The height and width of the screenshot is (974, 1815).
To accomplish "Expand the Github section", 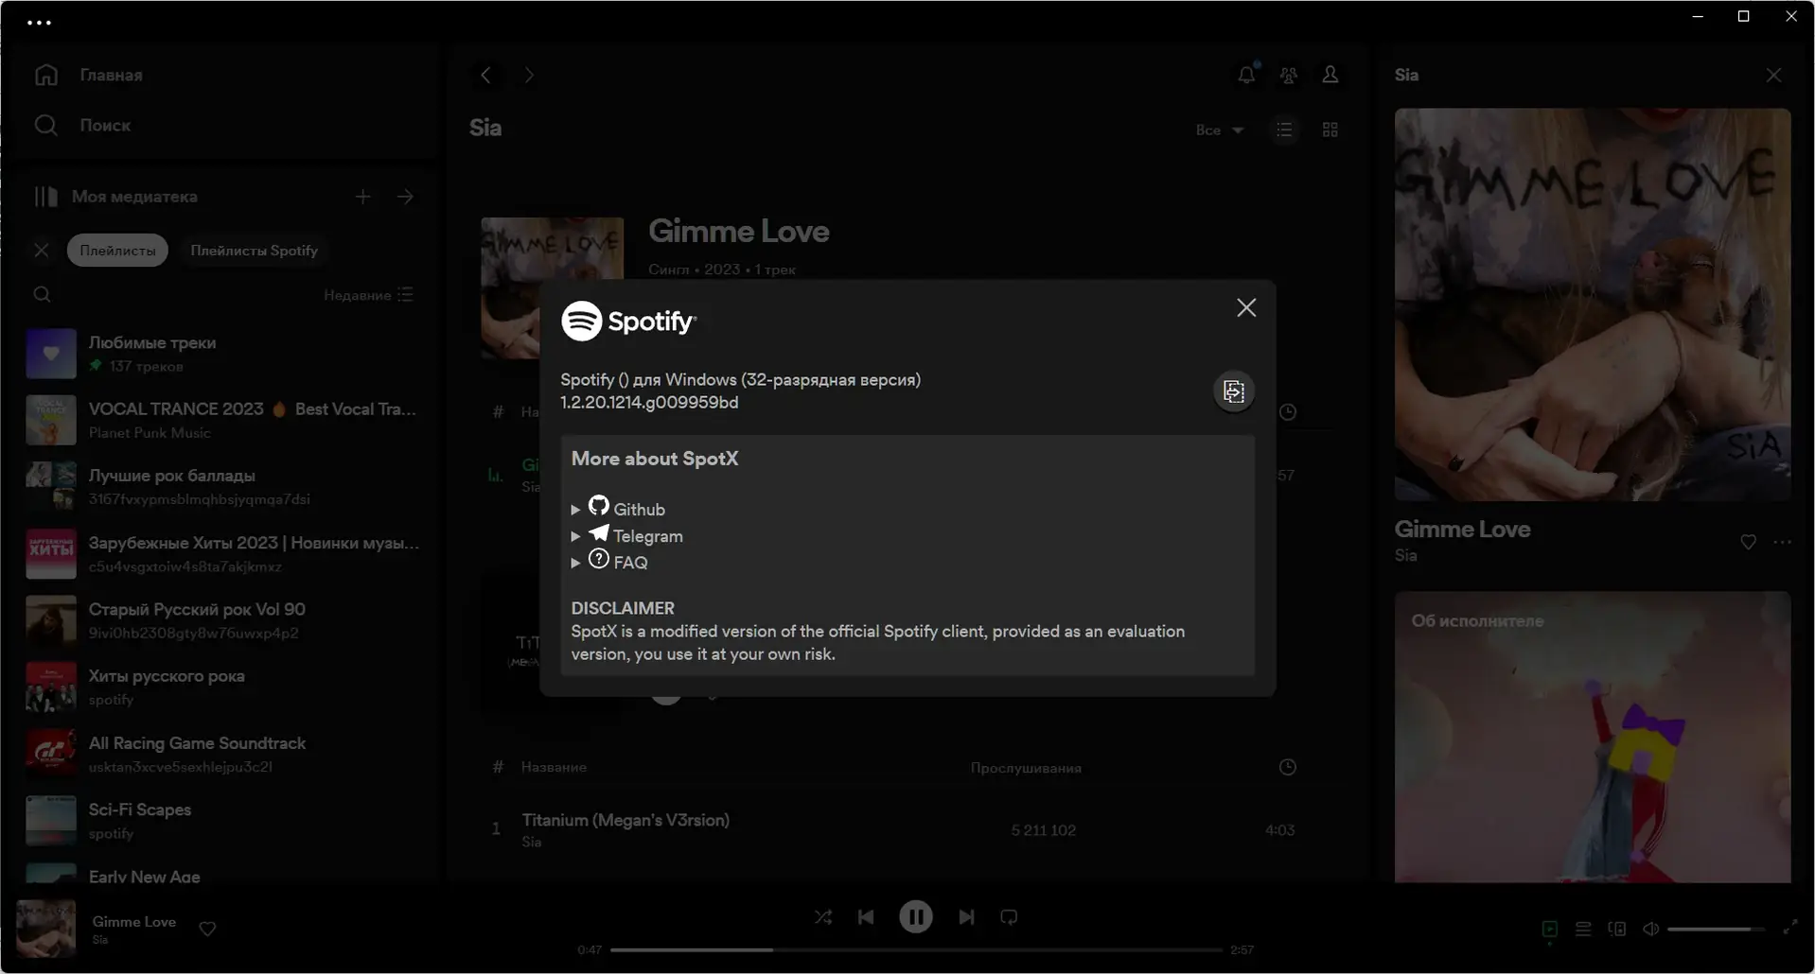I will tap(618, 509).
